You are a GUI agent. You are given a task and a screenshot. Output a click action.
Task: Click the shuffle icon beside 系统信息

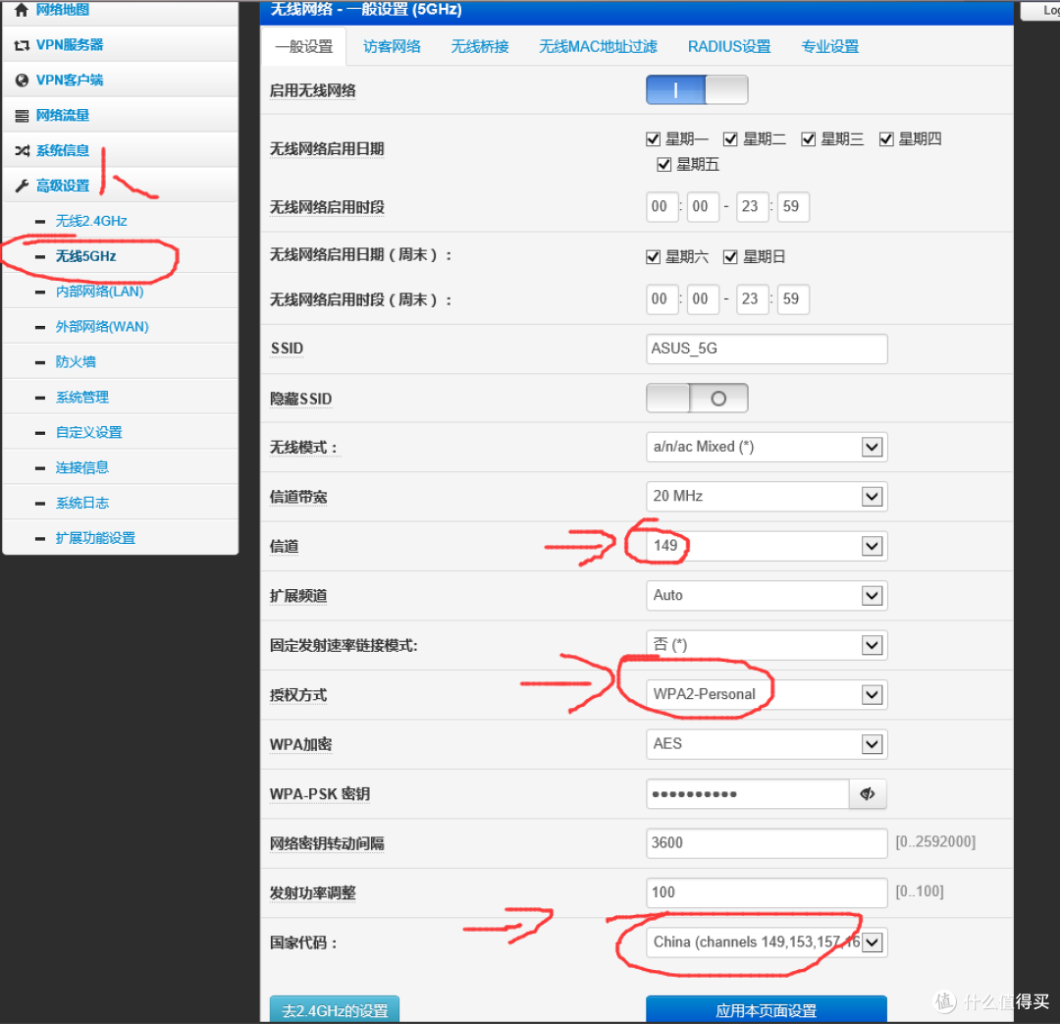click(22, 151)
